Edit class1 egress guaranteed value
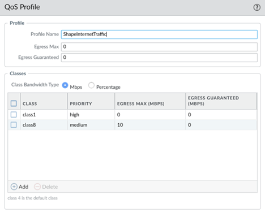Image resolution: width=265 pixels, height=212 pixels. tap(221, 115)
